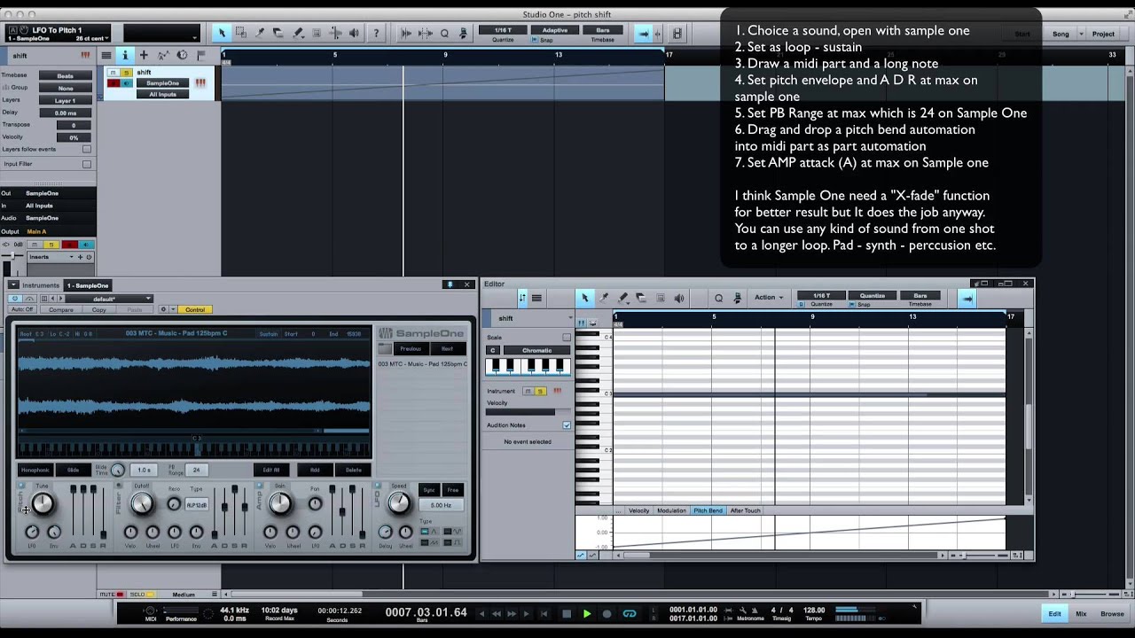Adjust the Filter Cutoff knob
The image size is (1135, 638).
(141, 504)
